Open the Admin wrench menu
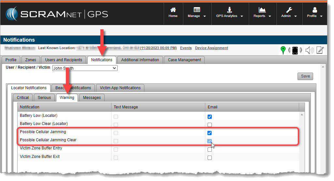This screenshot has height=181, width=334. [x=289, y=12]
